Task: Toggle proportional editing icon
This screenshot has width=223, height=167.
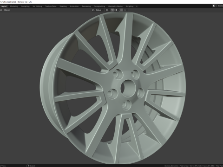Action: [122, 10]
